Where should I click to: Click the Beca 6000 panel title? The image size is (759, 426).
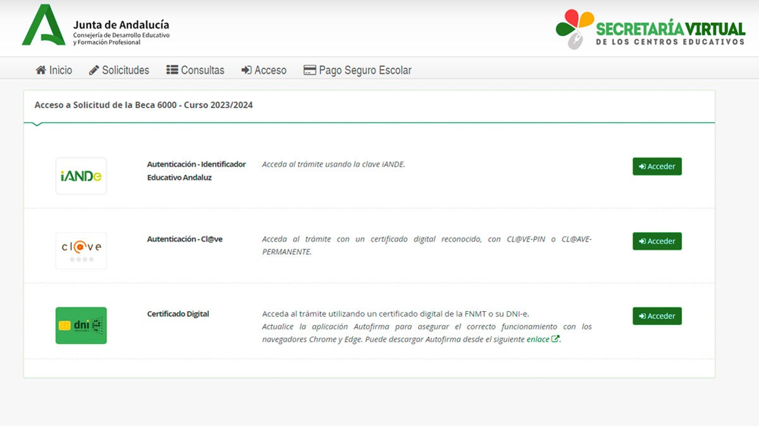[144, 105]
